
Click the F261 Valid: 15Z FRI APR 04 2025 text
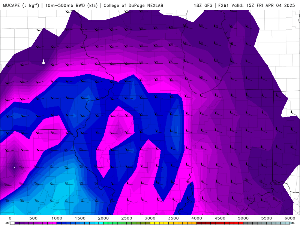pyautogui.click(x=256, y=5)
